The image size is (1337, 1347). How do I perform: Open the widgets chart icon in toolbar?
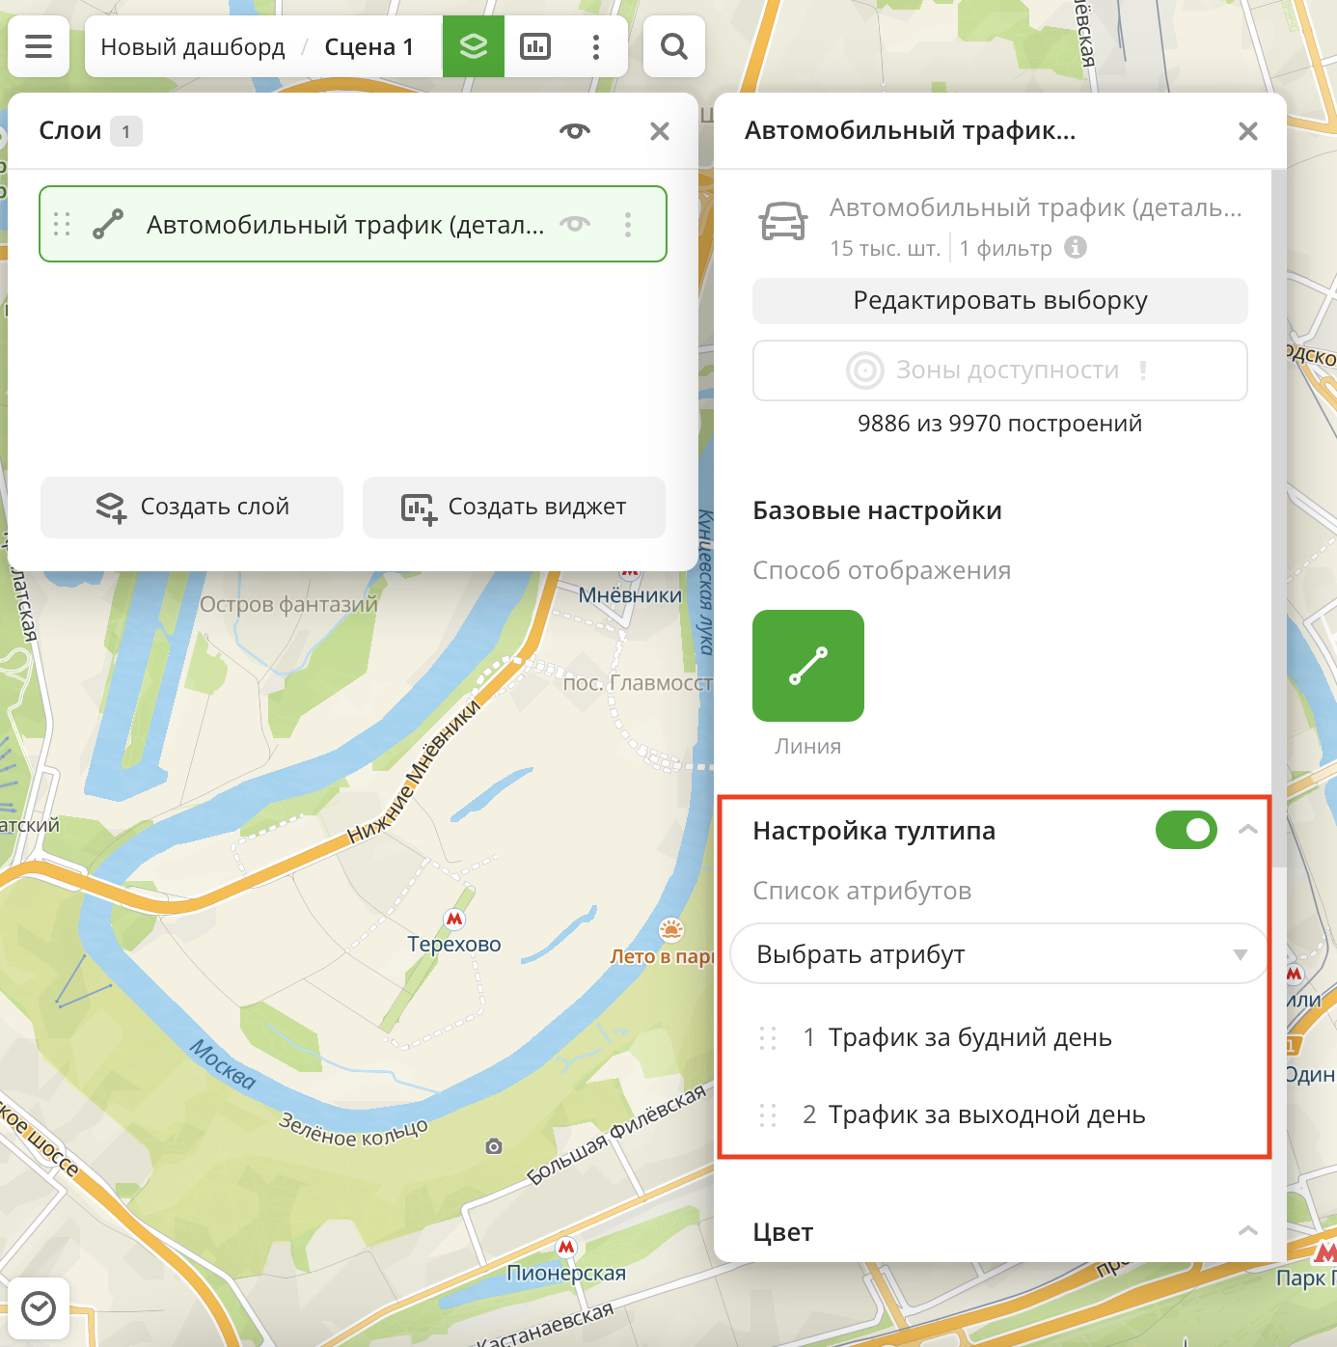tap(535, 46)
